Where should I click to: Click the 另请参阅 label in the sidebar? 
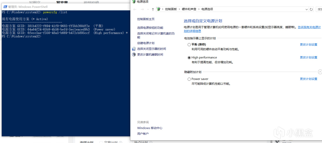click(143, 122)
